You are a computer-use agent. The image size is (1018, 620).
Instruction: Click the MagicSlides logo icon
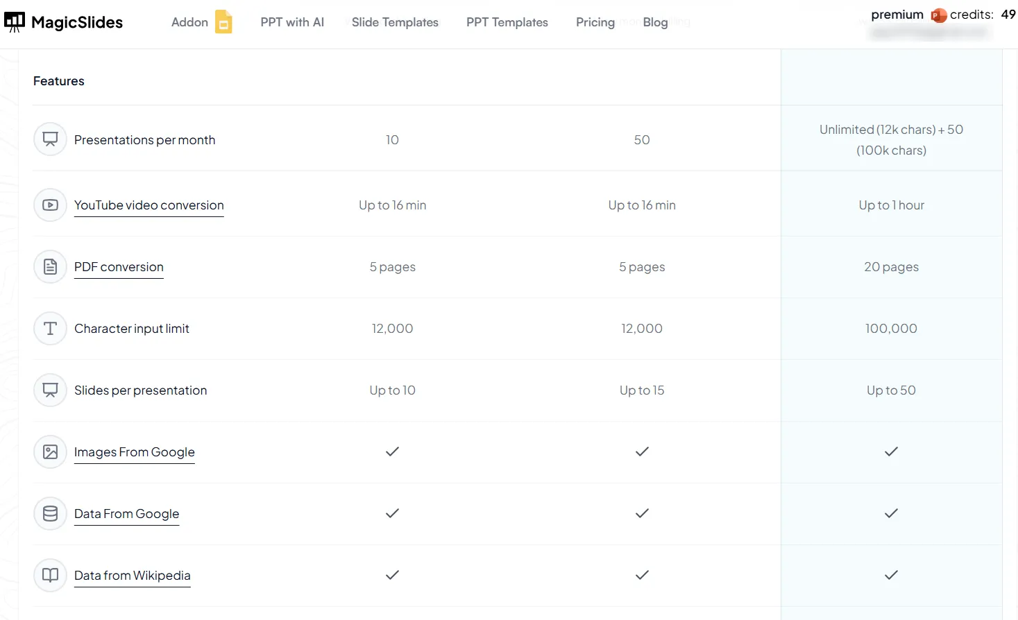15,22
